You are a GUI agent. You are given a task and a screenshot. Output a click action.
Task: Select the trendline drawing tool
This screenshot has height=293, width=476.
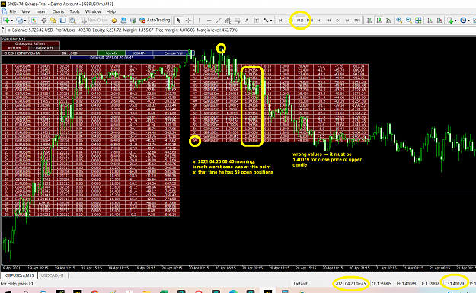tap(219, 20)
